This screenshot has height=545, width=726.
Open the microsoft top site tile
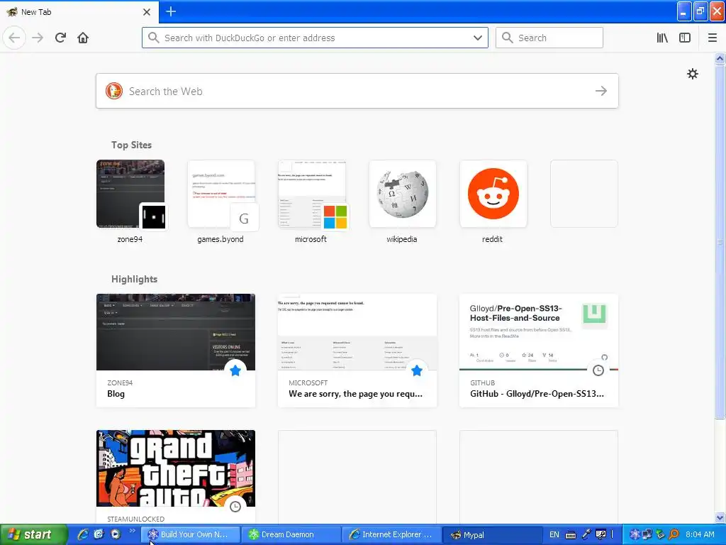tap(312, 194)
